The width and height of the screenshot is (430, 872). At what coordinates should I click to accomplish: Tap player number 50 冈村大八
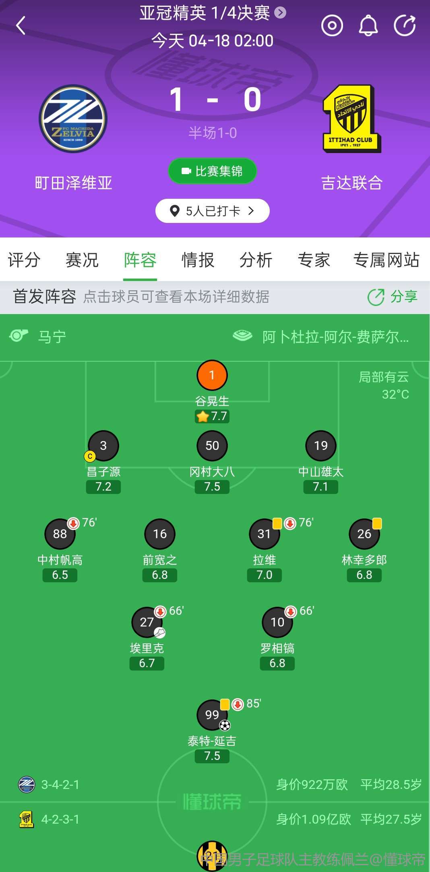[212, 445]
